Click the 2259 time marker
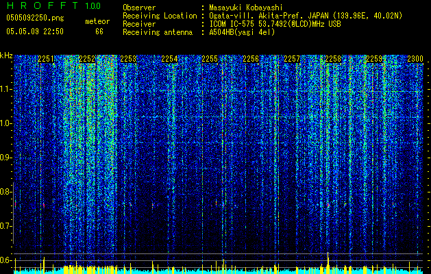Viewport: 431px width, 274px height. (x=374, y=59)
